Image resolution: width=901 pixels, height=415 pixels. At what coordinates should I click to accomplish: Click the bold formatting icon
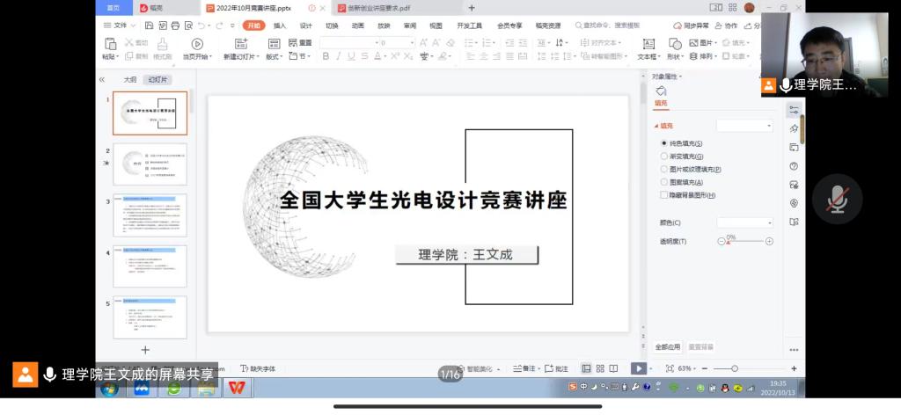click(x=326, y=56)
